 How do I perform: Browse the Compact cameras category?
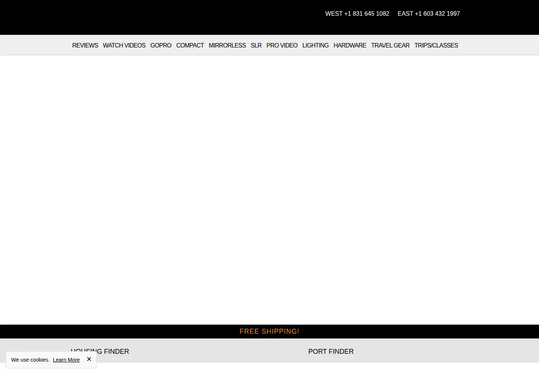(x=190, y=45)
